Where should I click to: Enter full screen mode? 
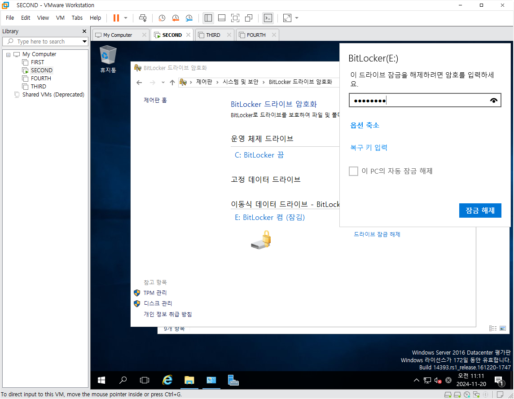pos(235,18)
